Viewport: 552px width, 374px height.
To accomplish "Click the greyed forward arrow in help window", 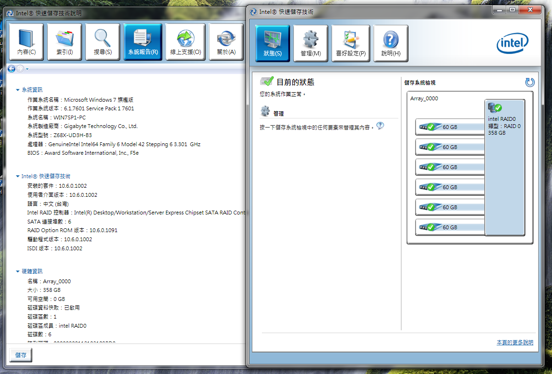I will pos(20,69).
